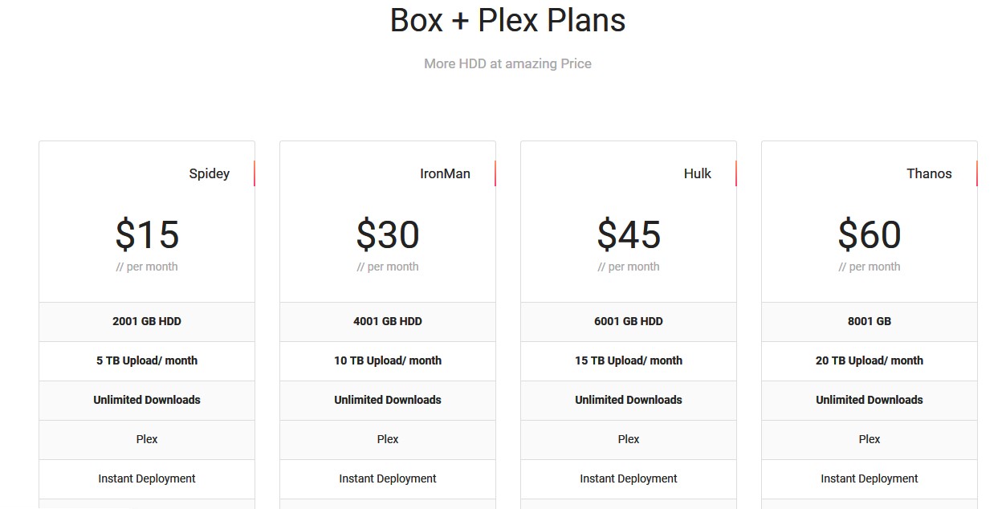1006x509 pixels.
Task: Click 20 TB Upload/ month row
Action: [x=870, y=360]
